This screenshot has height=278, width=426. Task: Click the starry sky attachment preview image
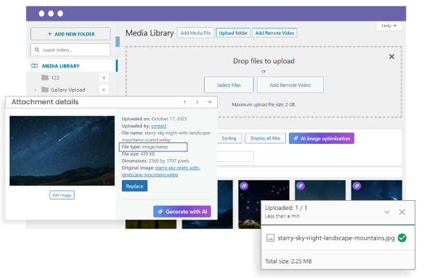pos(62,150)
